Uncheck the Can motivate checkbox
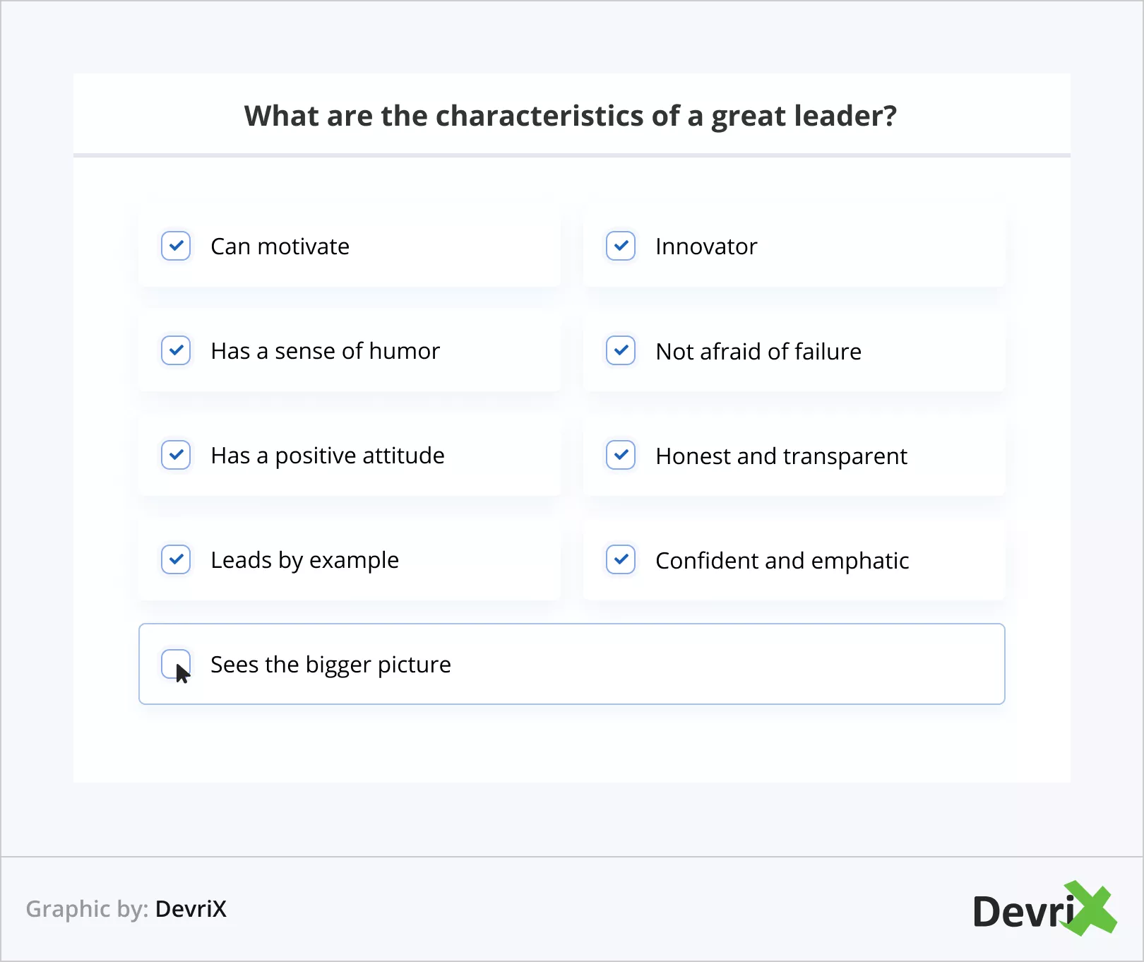 point(176,246)
